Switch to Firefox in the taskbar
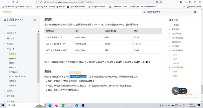203x108 pixels. pos(57,105)
